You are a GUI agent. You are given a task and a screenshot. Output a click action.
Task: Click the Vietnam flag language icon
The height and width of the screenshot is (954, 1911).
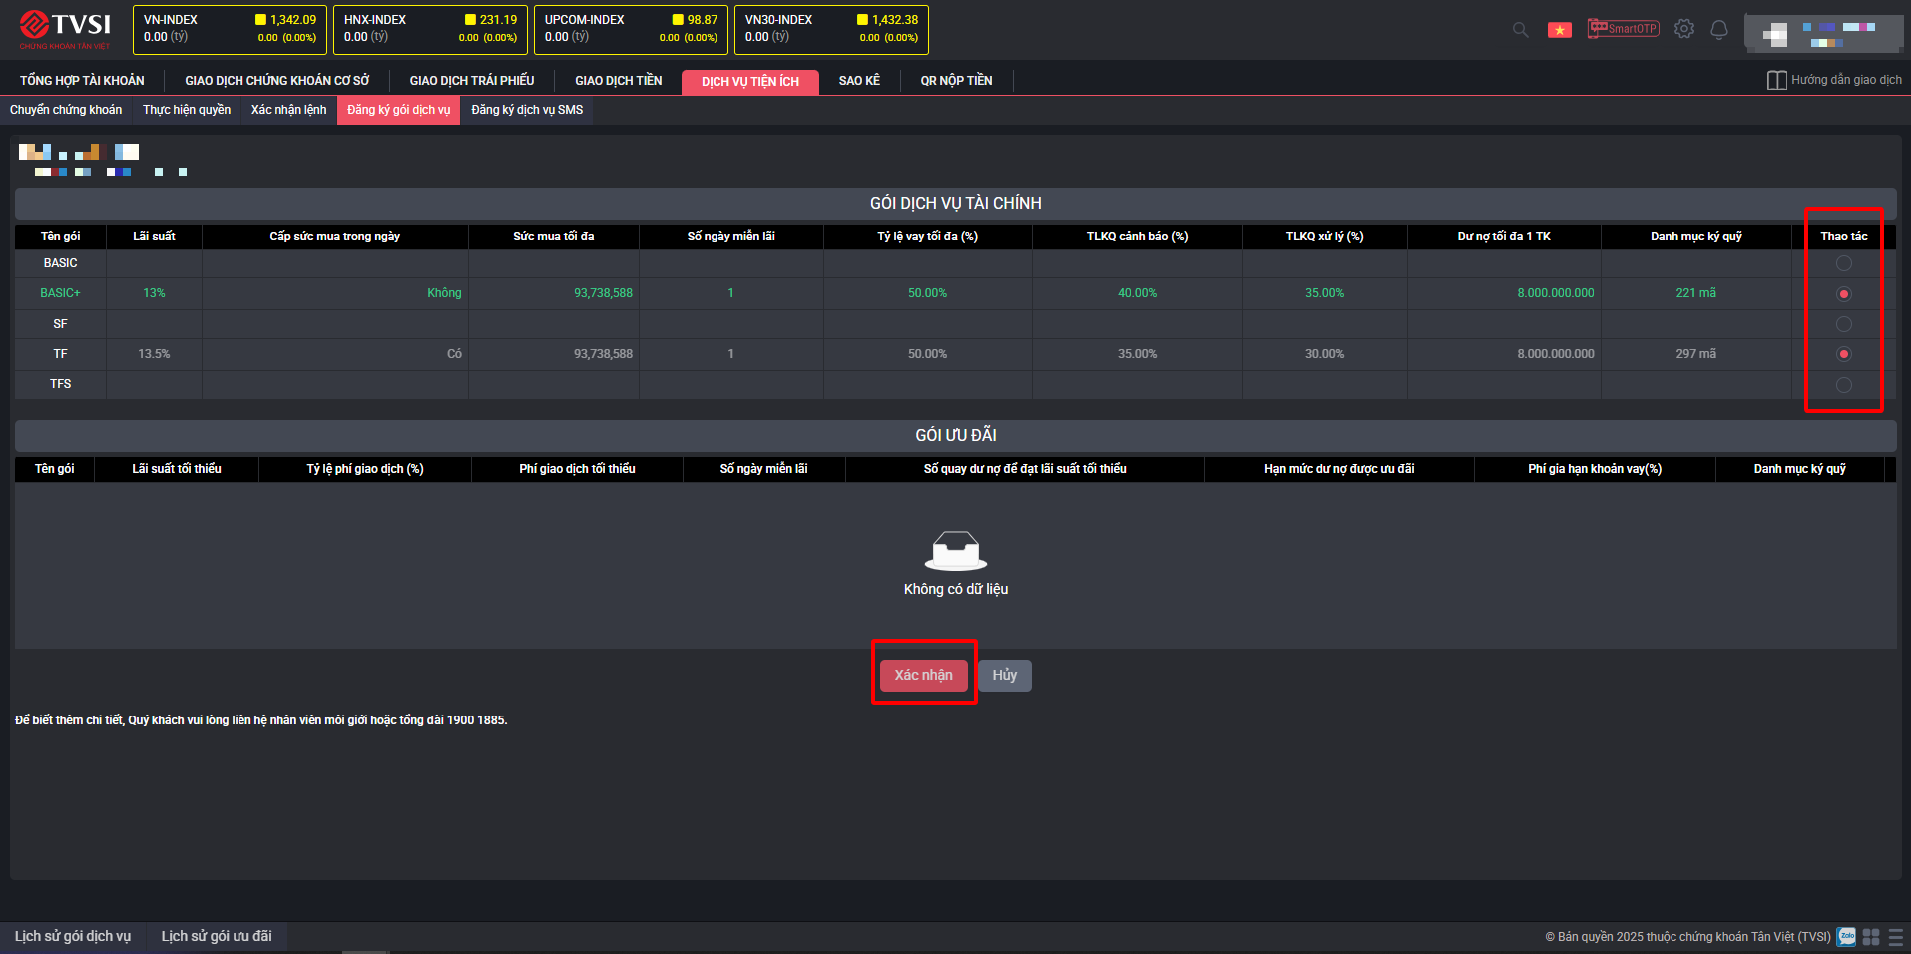pos(1559,30)
